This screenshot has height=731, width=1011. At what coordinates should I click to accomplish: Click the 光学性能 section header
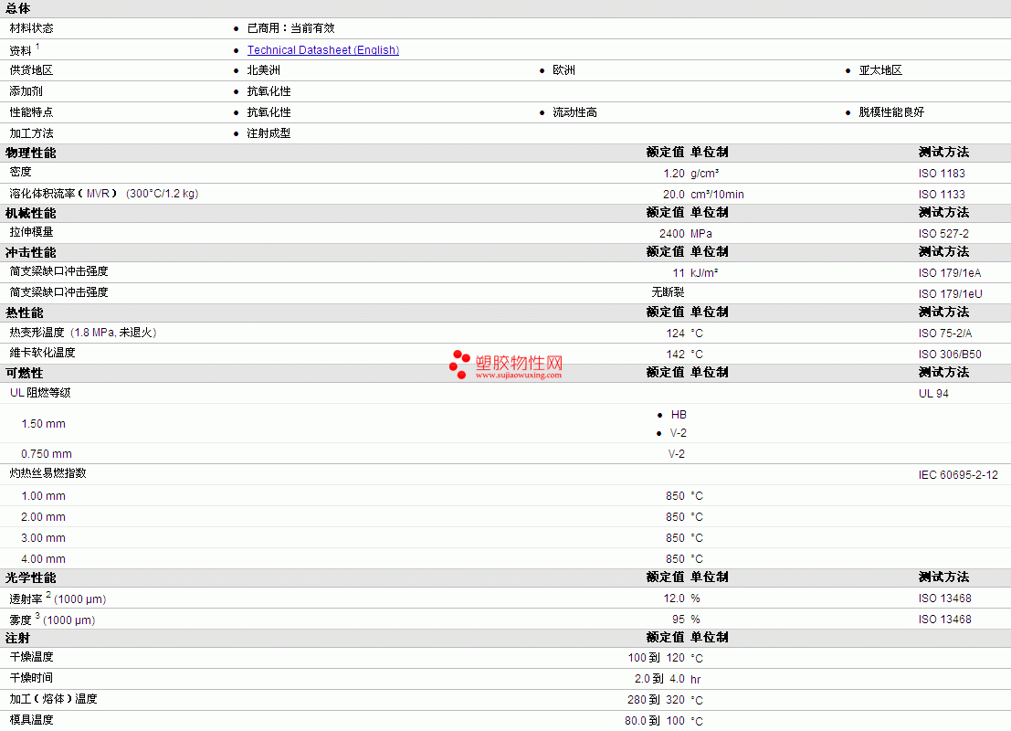point(31,578)
